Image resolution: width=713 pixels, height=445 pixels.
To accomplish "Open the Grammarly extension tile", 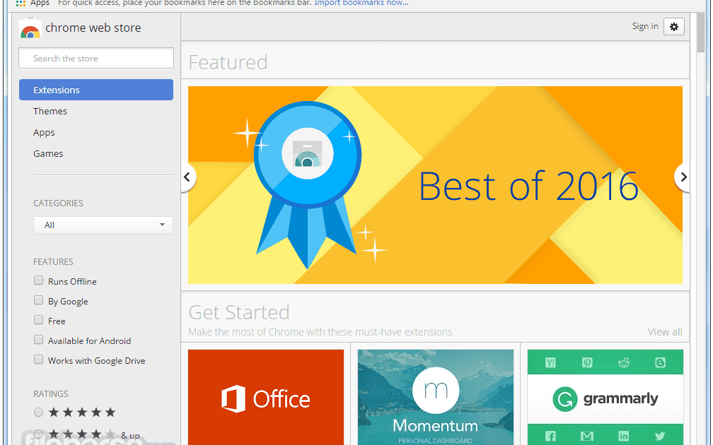I will (x=605, y=397).
